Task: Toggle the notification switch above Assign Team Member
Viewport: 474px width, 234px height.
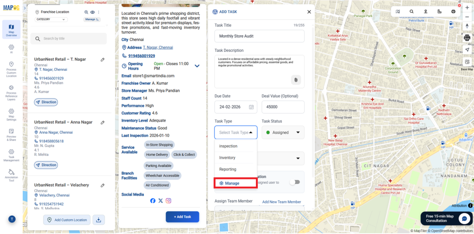Action: pos(294,182)
